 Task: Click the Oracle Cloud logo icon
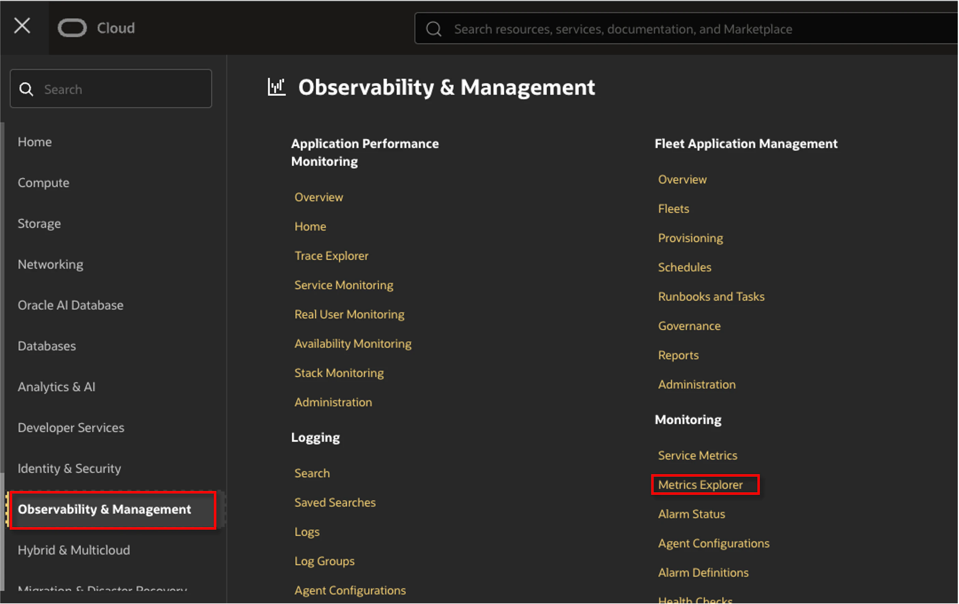coord(72,28)
